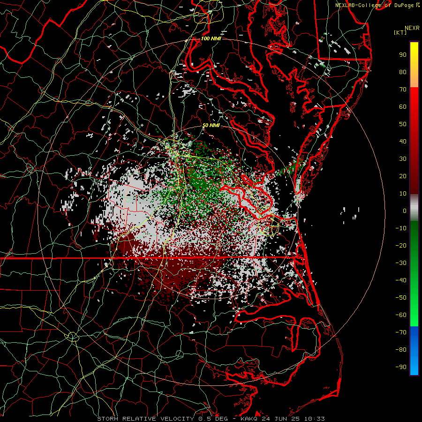Click the -10 value on the velocity scale
The image size is (422, 422).
(401, 228)
